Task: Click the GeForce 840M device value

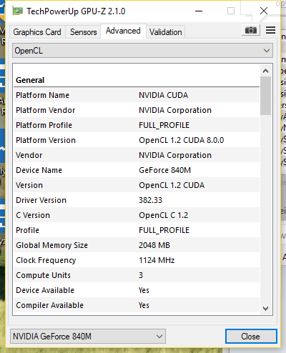Action: [165, 170]
